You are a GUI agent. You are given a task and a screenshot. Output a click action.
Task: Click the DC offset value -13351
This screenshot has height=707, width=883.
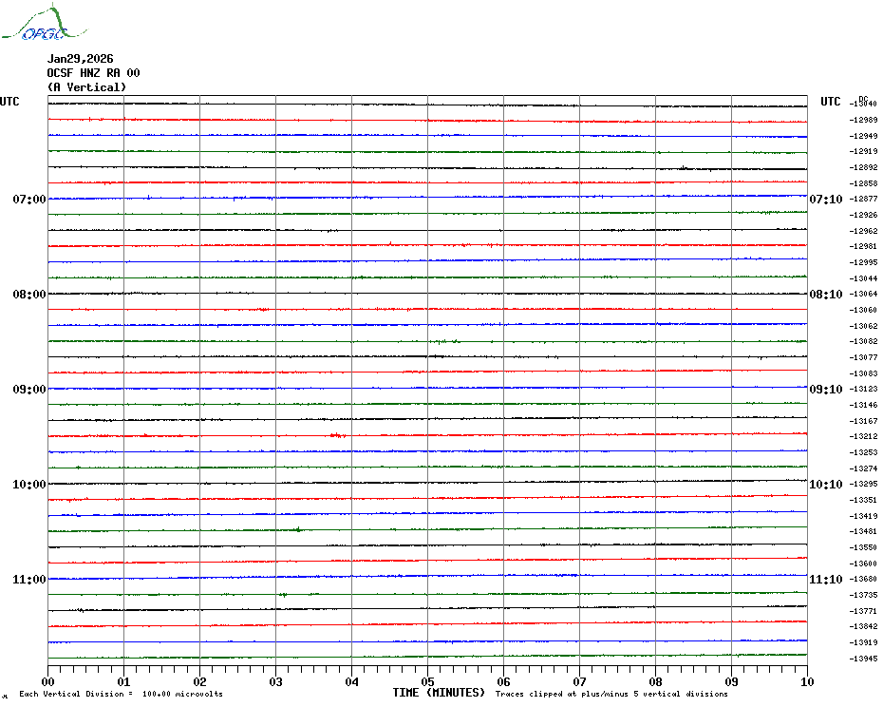(863, 500)
